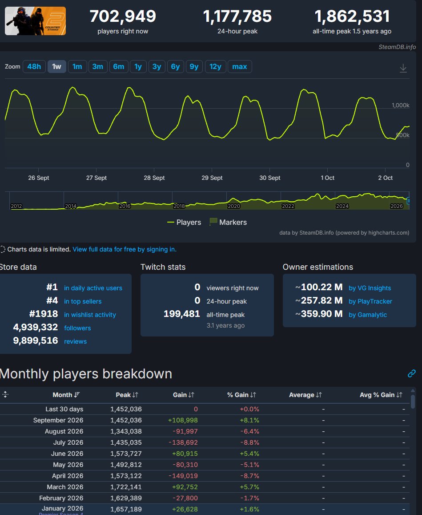Click the monthly table's vertical scrollbar thumb
This screenshot has width=422, height=515.
coord(413,401)
